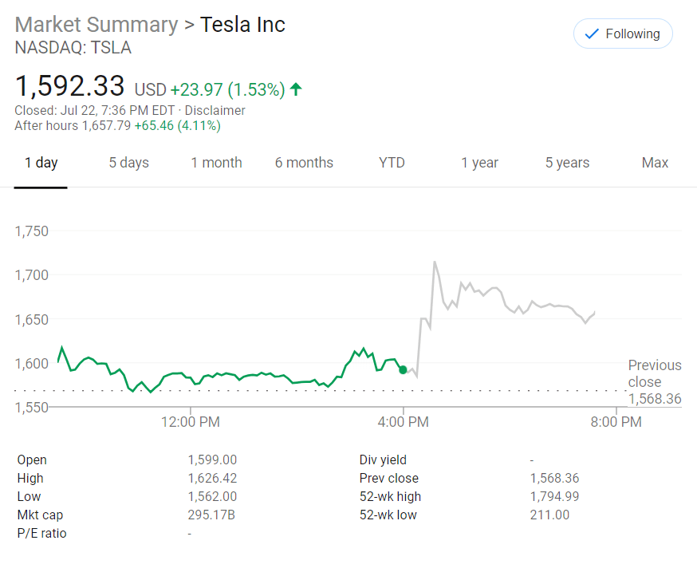Click the Following button checkmark
Image resolution: width=697 pixels, height=568 pixels.
592,34
